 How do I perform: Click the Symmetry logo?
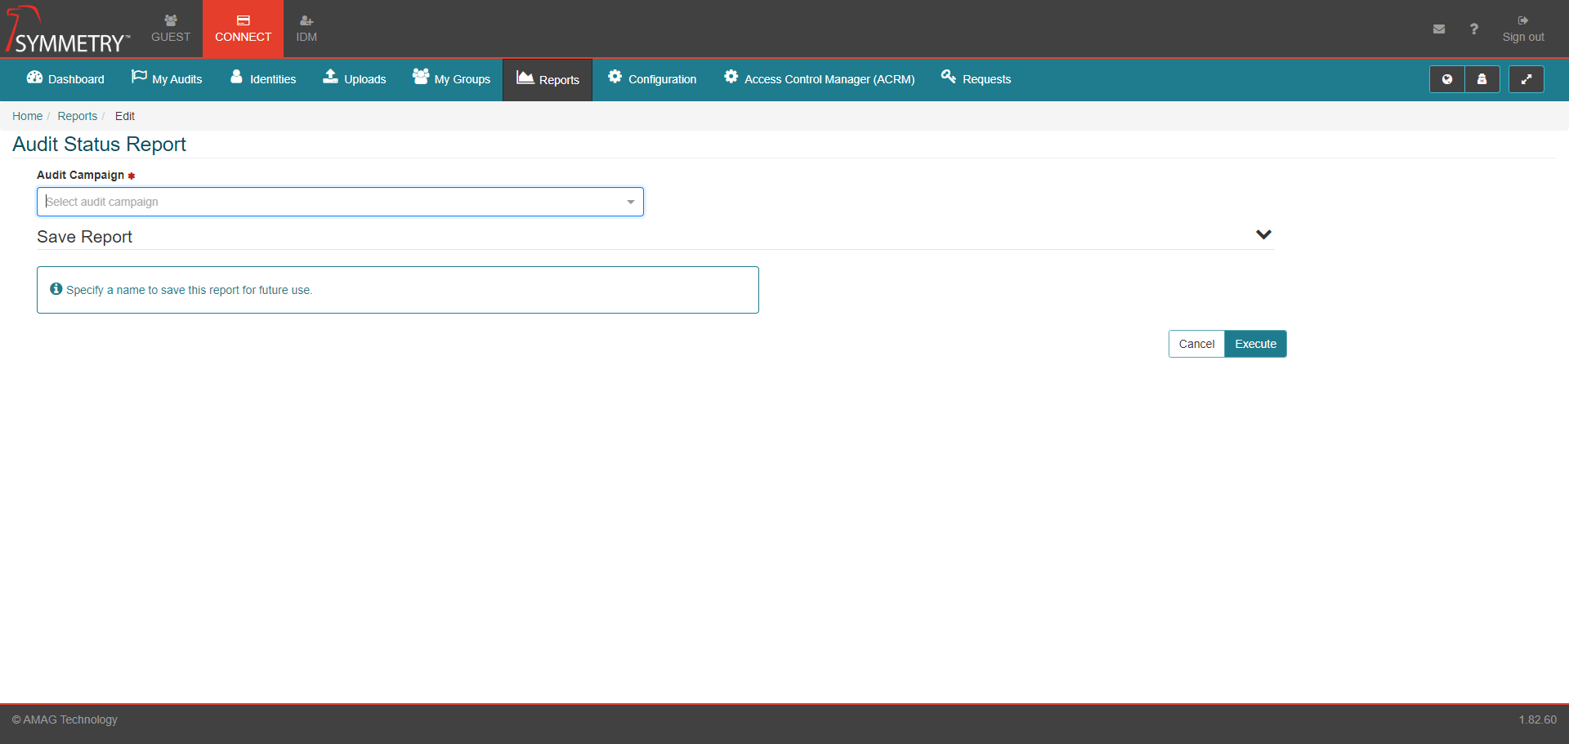69,29
